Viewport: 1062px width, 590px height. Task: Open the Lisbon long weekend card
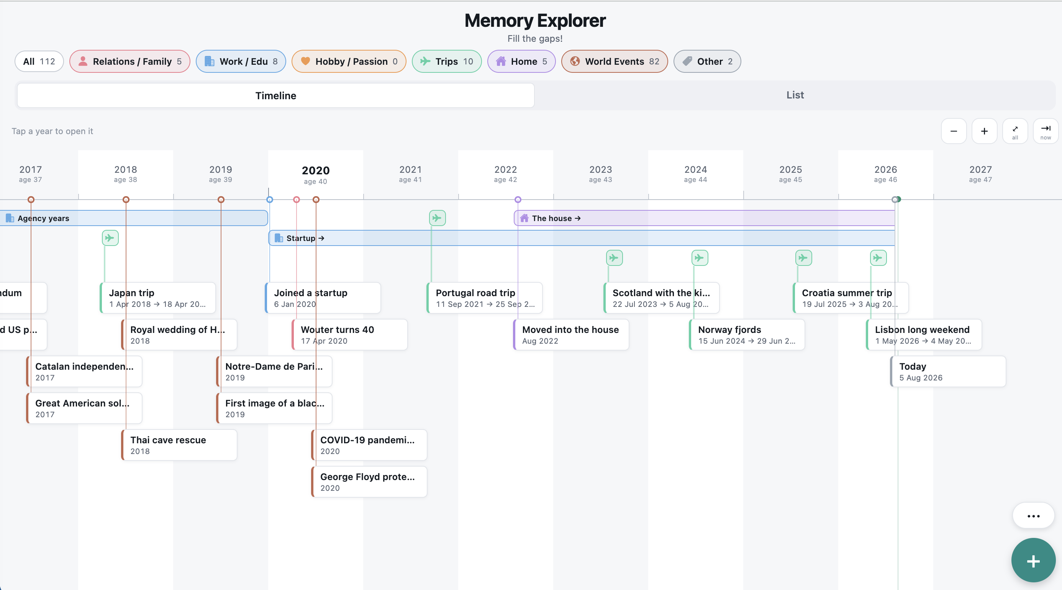[924, 335]
